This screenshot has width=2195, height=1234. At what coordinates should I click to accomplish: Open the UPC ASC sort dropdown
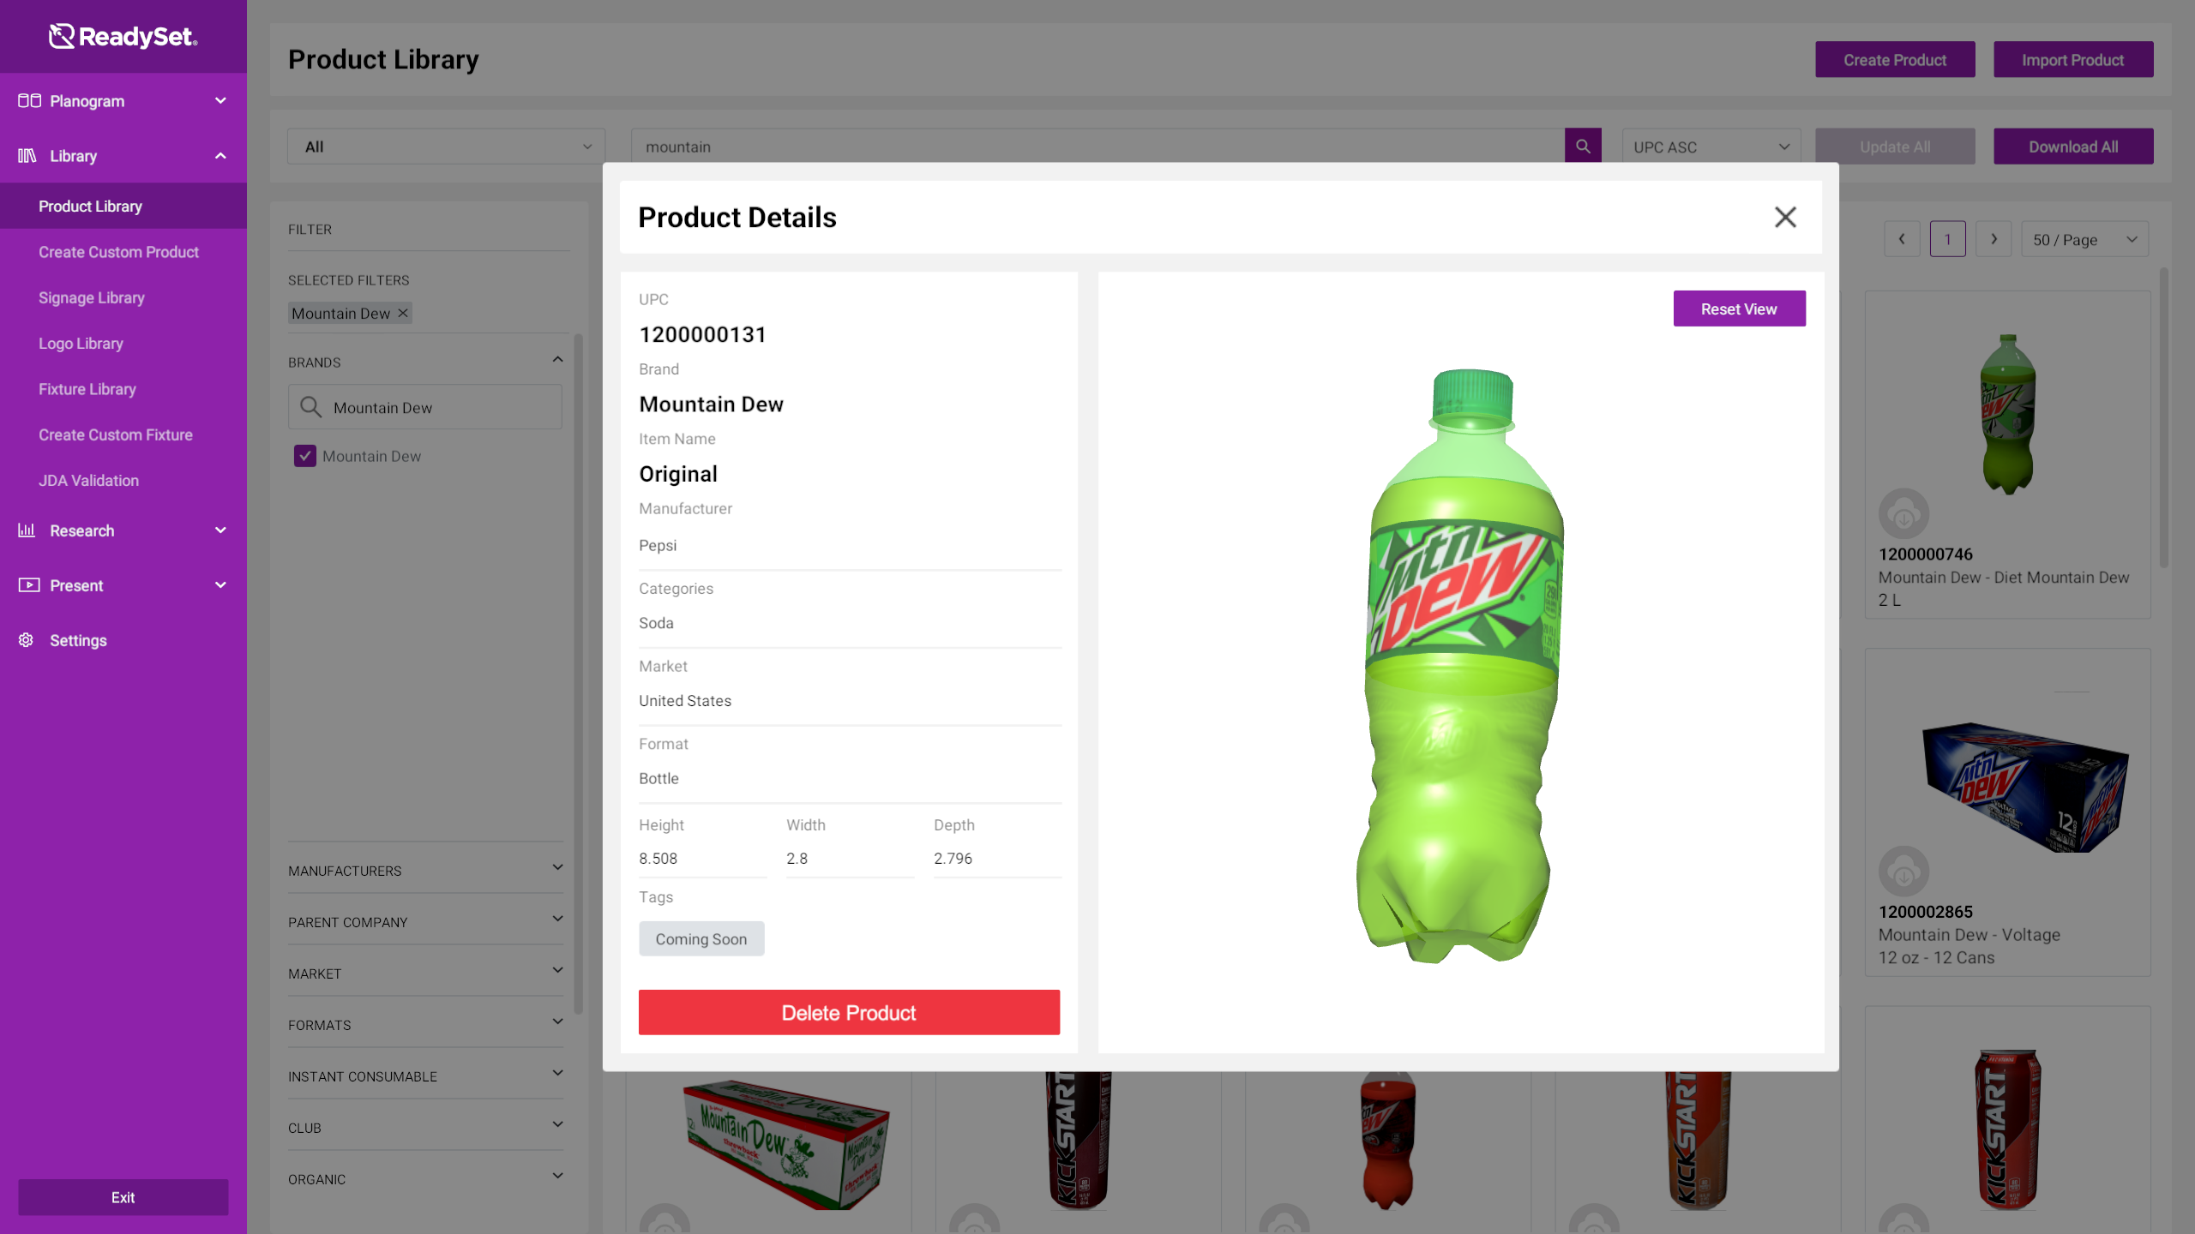1711,147
